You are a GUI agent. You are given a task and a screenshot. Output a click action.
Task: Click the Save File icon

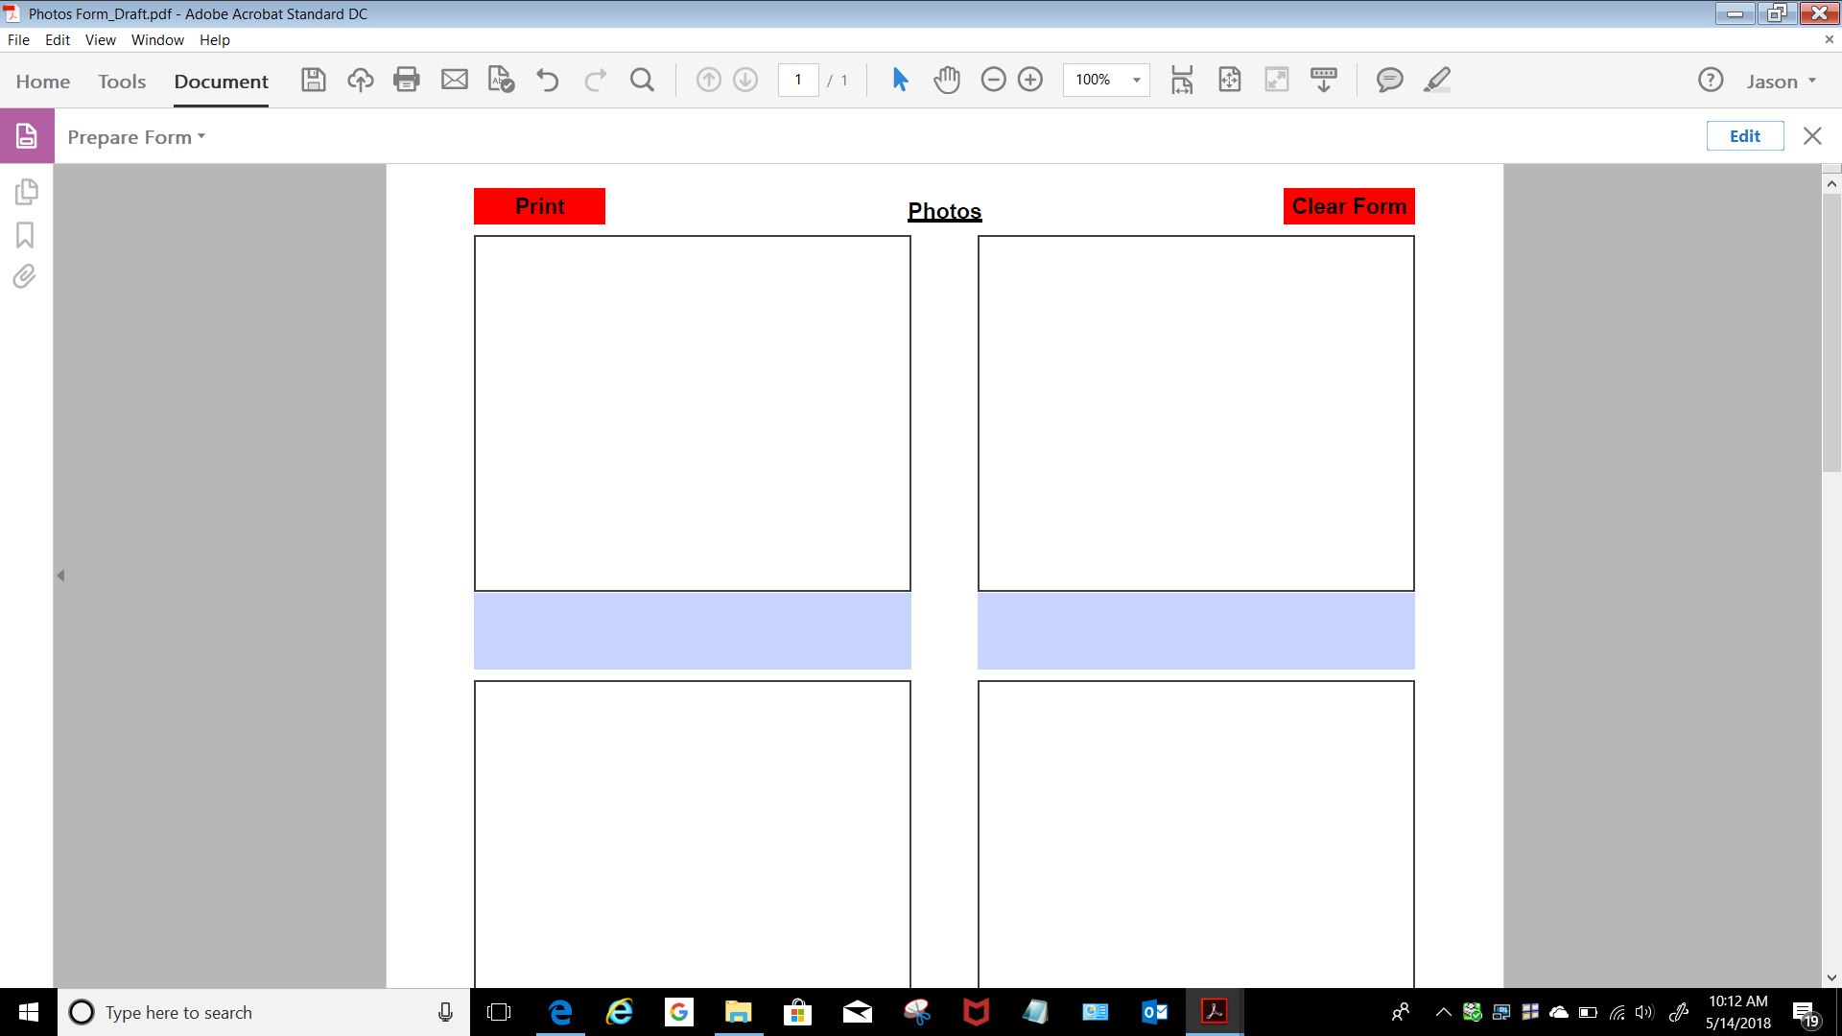click(x=313, y=80)
